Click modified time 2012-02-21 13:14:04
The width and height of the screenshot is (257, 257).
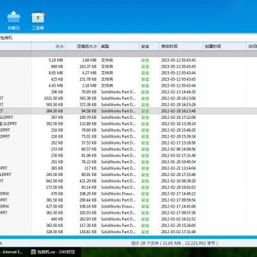179,168
